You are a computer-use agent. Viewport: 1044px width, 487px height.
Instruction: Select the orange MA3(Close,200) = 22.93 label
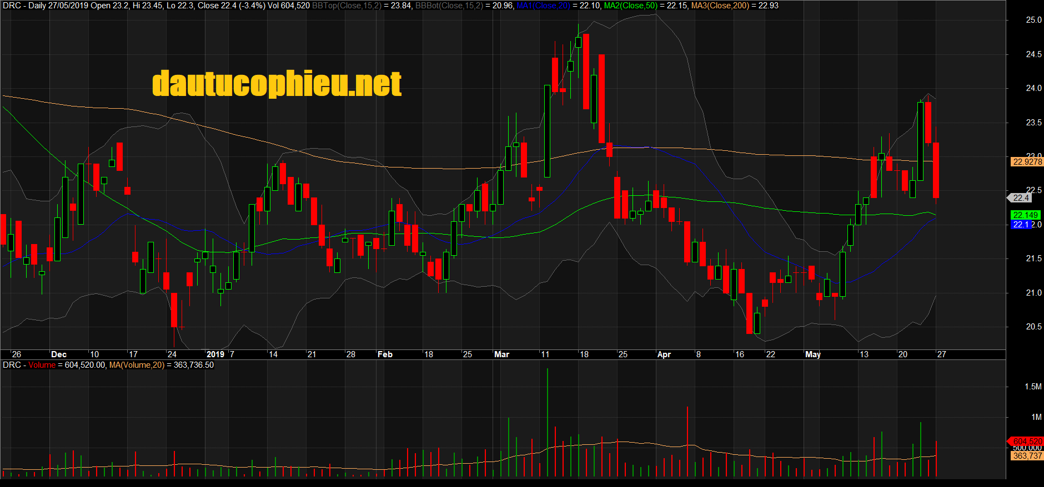735,6
